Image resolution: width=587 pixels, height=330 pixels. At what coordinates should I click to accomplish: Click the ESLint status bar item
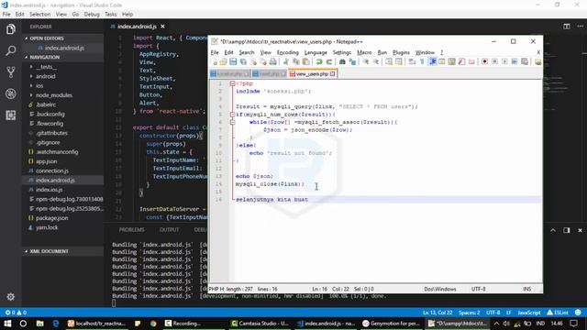[558, 313]
